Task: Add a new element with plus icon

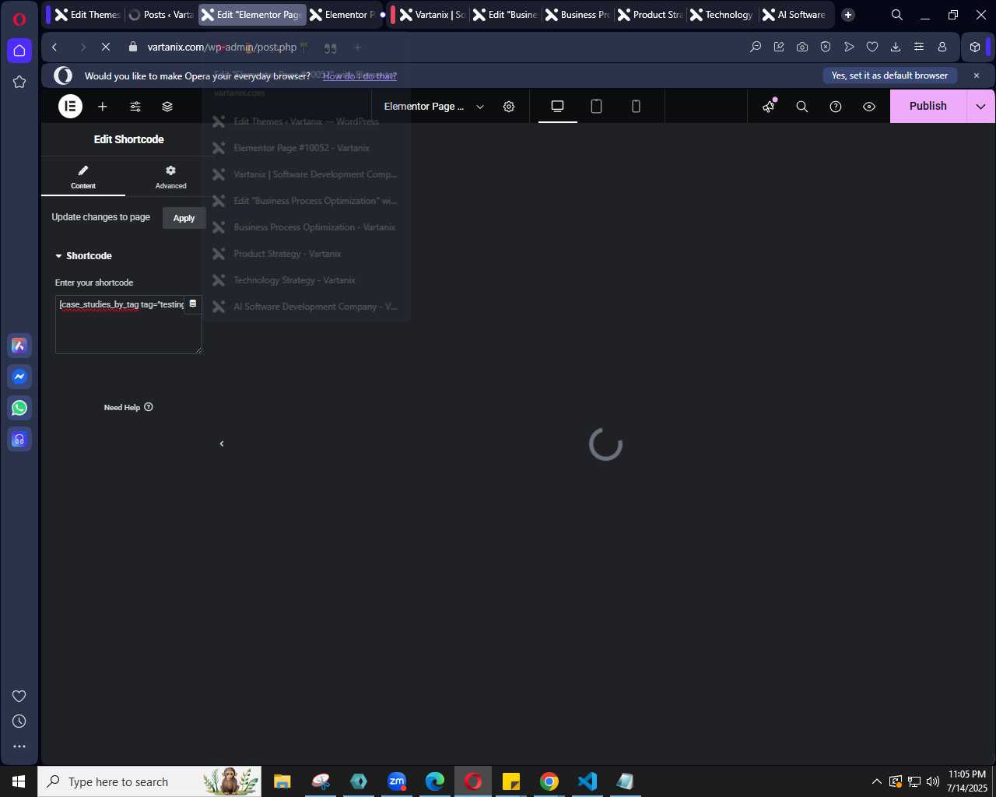Action: [103, 107]
